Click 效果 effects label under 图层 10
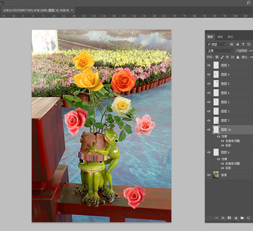The height and width of the screenshot is (231, 253). [x=224, y=137]
